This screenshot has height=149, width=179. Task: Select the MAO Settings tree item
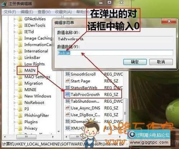(x=37, y=77)
